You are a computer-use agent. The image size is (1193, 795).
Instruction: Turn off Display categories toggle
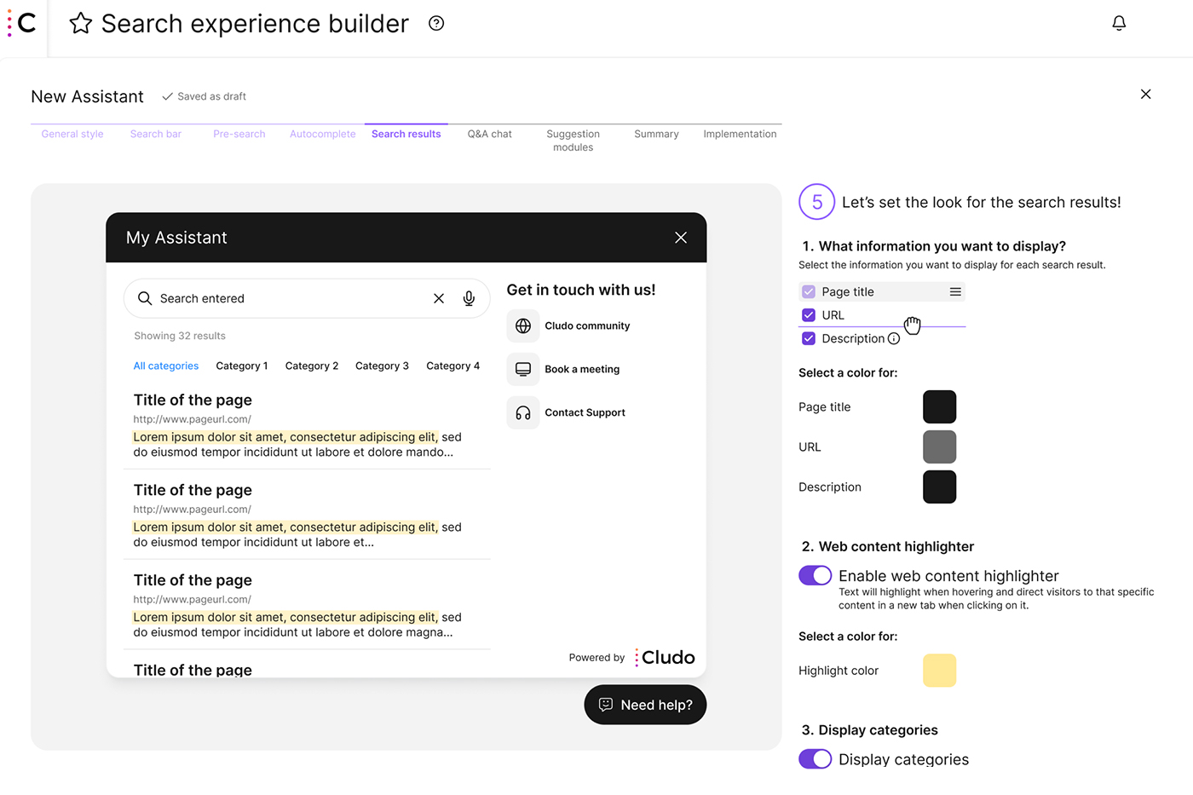[816, 758]
